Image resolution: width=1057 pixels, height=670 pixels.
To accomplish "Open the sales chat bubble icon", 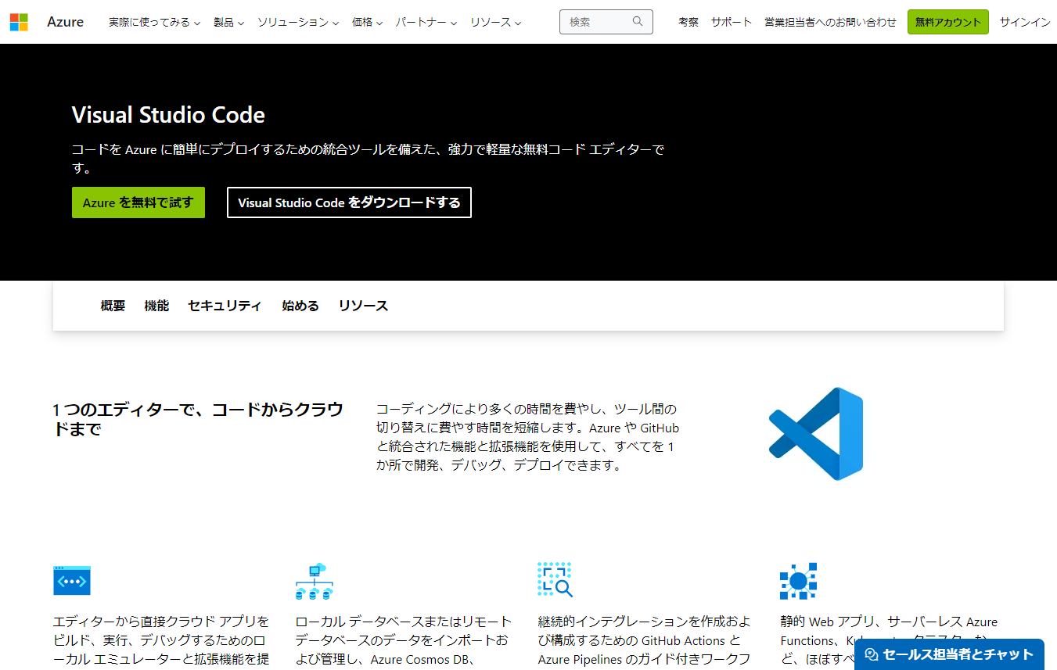I will click(x=869, y=654).
